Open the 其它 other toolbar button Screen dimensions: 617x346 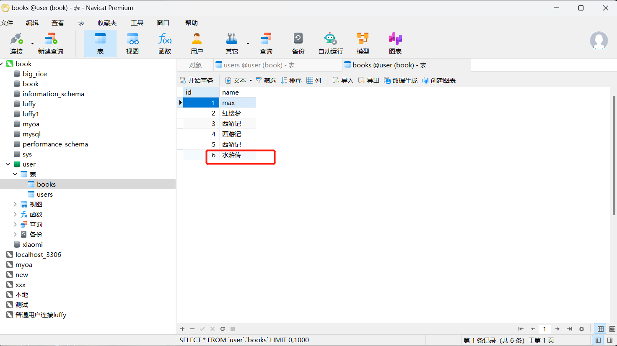(232, 44)
